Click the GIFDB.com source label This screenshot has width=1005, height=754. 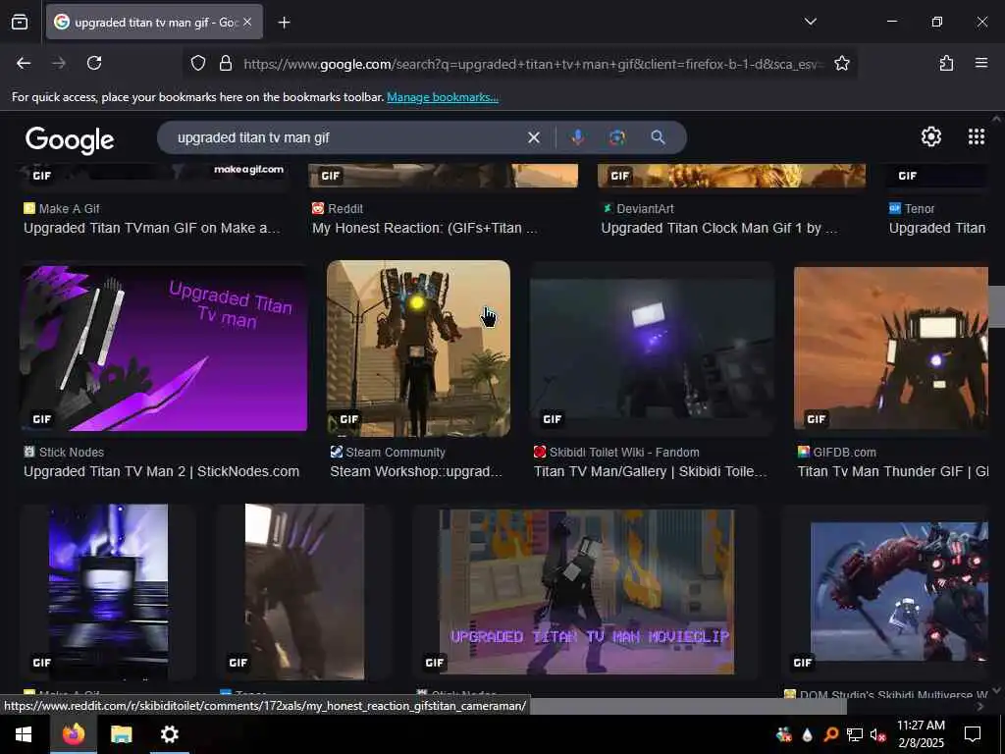click(x=844, y=452)
